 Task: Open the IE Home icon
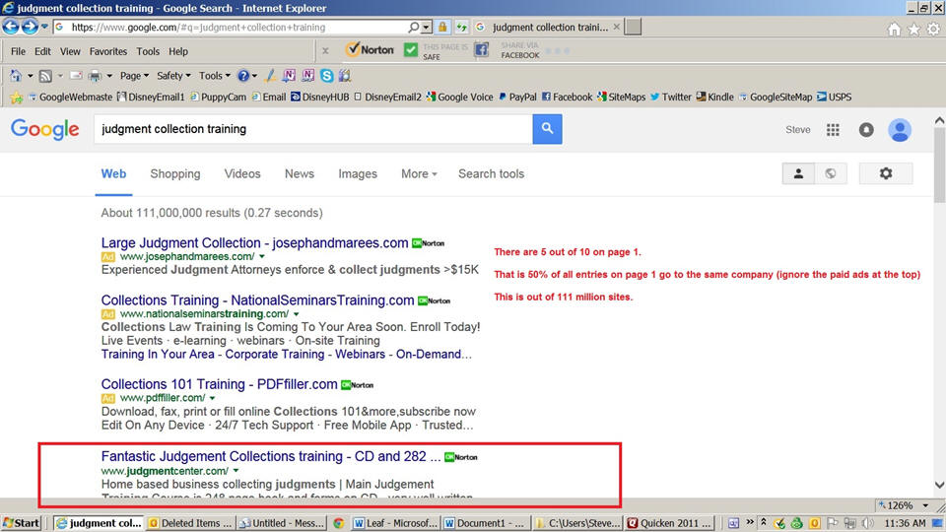tap(894, 29)
